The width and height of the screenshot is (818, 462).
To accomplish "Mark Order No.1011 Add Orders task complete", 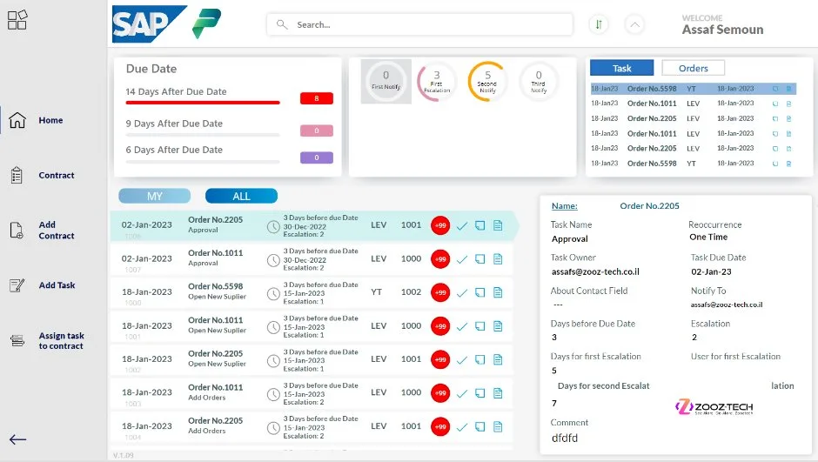I will (462, 393).
